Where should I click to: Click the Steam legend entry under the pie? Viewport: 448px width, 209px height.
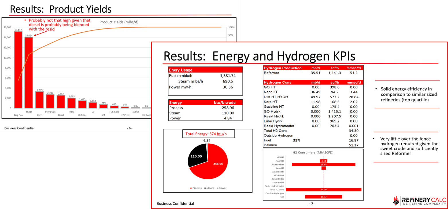[209, 188]
